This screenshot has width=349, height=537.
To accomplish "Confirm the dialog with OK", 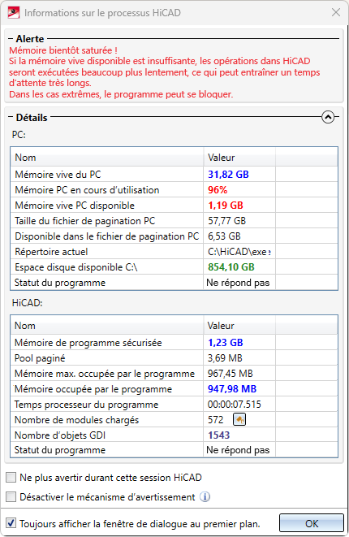I will [x=312, y=523].
